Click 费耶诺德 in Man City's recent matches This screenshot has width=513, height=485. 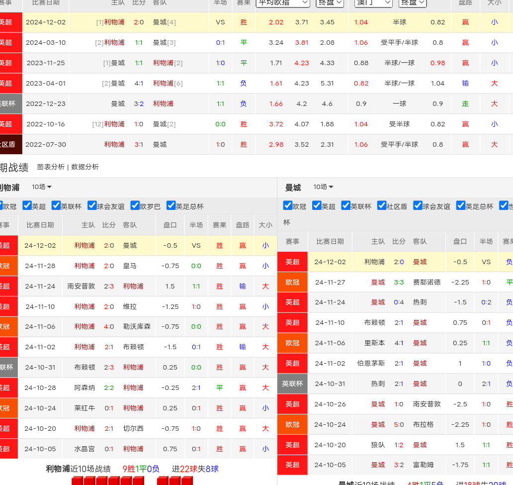point(427,282)
